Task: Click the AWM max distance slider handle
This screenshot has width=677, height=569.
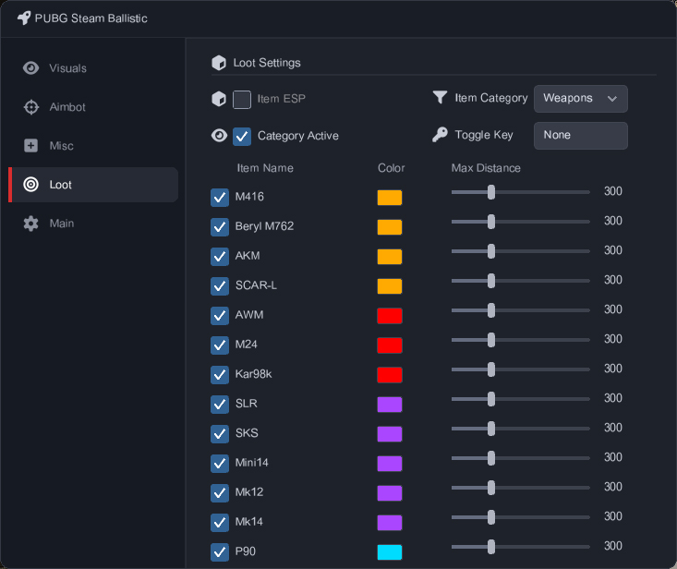Action: 491,310
